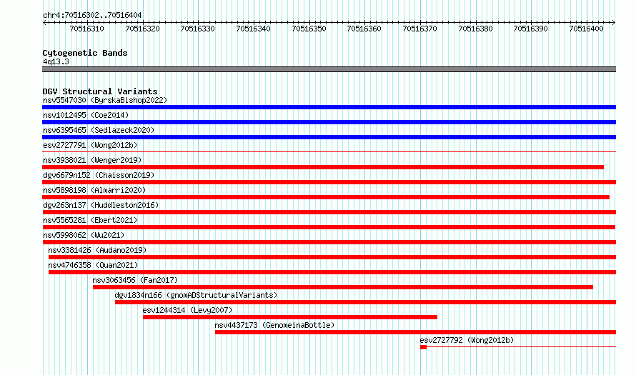Image resolution: width=636 pixels, height=375 pixels.
Task: Click the gray 4q13.3 cytogenetic band bar
Action: tap(329, 69)
